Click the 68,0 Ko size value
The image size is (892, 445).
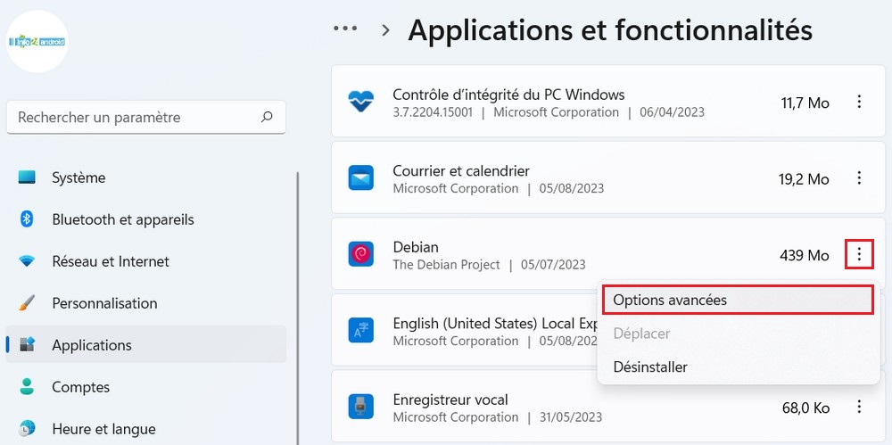pyautogui.click(x=806, y=408)
